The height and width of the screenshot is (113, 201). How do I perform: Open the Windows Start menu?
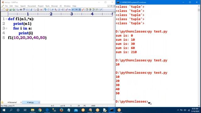coord(4,110)
